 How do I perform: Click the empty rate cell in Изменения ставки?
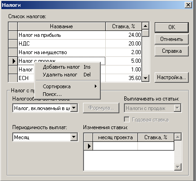click(x=156, y=146)
